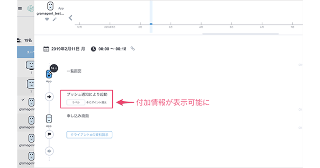Click the 一覧画面 screen label
Viewport: 320px width, 168px height.
point(74,71)
